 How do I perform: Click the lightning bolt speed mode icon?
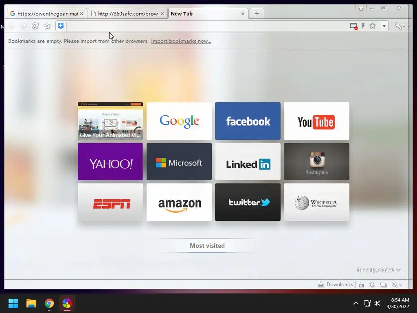[x=363, y=26]
